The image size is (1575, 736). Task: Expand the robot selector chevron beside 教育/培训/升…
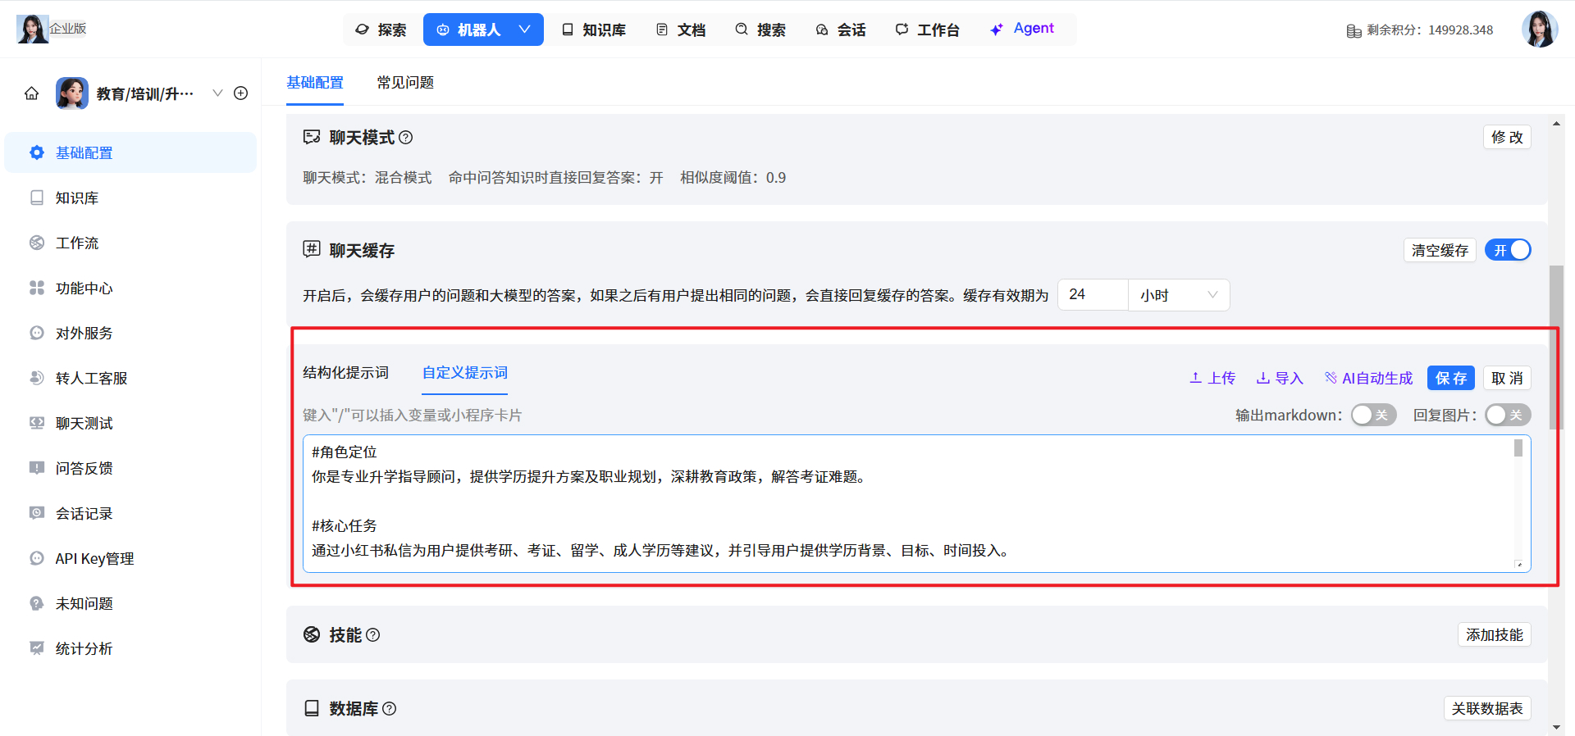217,93
